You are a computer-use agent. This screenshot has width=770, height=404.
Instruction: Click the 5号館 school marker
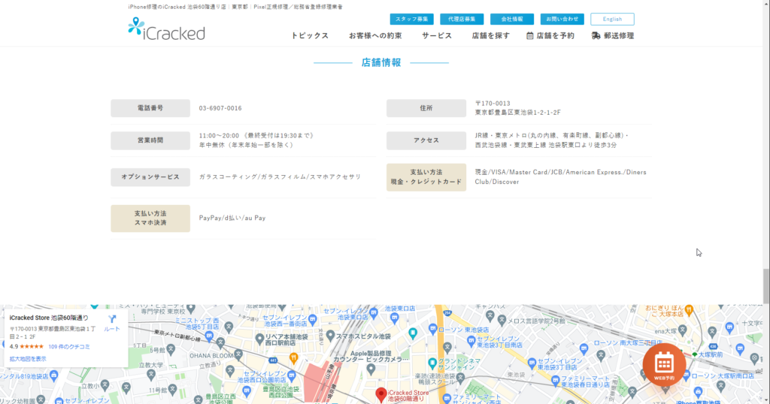(171, 350)
